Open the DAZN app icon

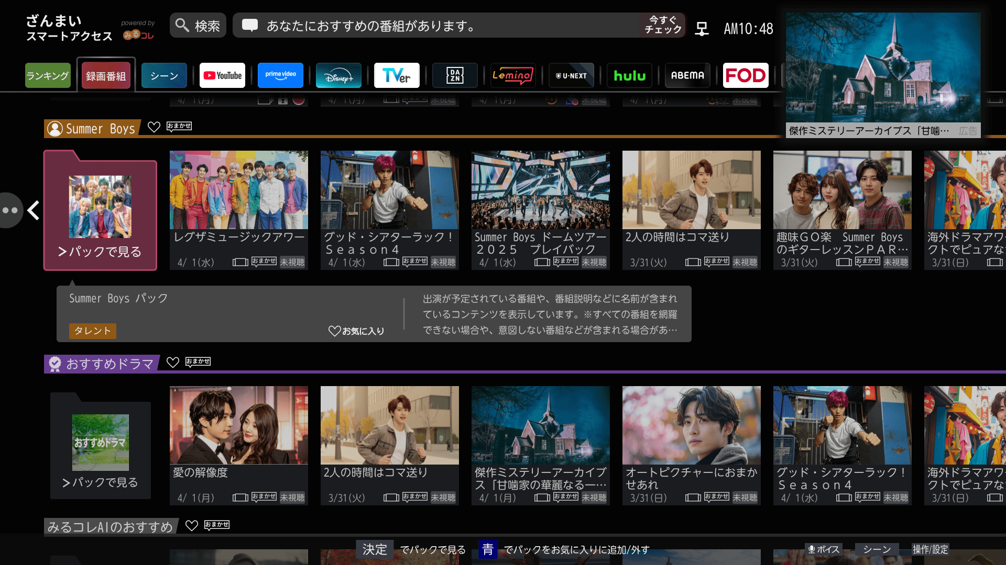click(x=455, y=75)
